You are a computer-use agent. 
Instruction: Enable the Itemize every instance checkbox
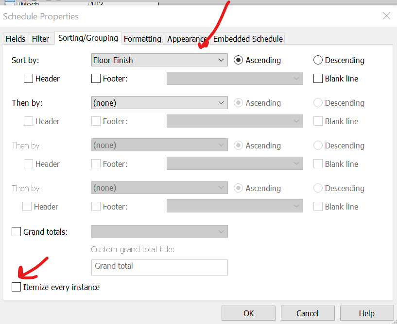click(16, 287)
